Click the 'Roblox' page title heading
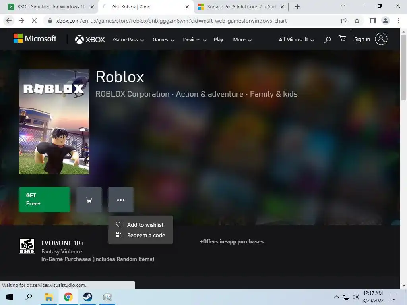 (120, 77)
